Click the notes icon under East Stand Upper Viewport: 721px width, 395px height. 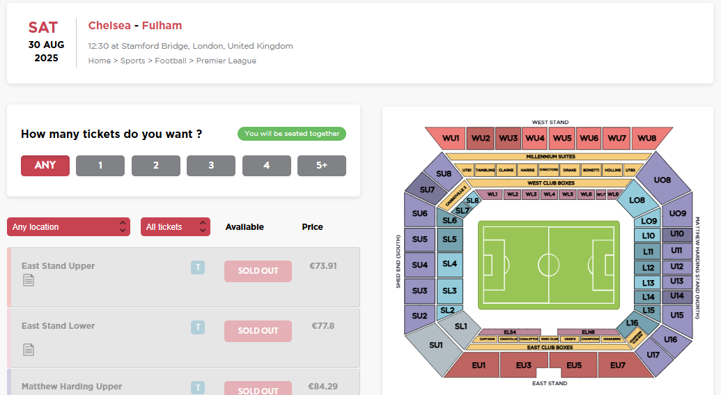29,280
